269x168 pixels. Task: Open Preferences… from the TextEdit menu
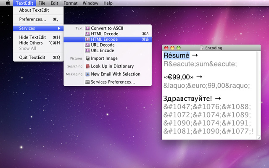[x=38, y=19]
